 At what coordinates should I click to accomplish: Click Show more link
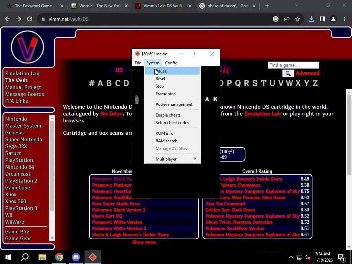click(144, 242)
